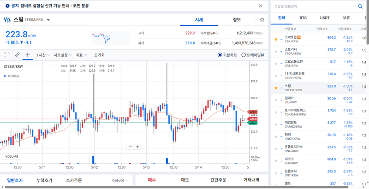Click the notice info icon
Image resolution: width=369 pixels, height=189 pixels.
pos(7,6)
